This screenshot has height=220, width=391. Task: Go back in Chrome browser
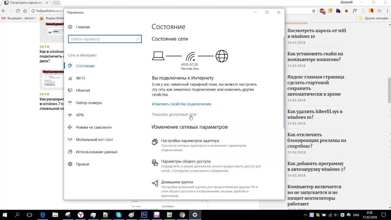(x=4, y=11)
